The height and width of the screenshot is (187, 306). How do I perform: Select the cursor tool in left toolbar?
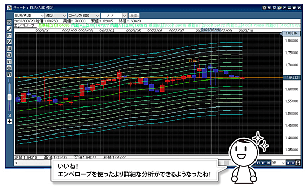point(9,22)
